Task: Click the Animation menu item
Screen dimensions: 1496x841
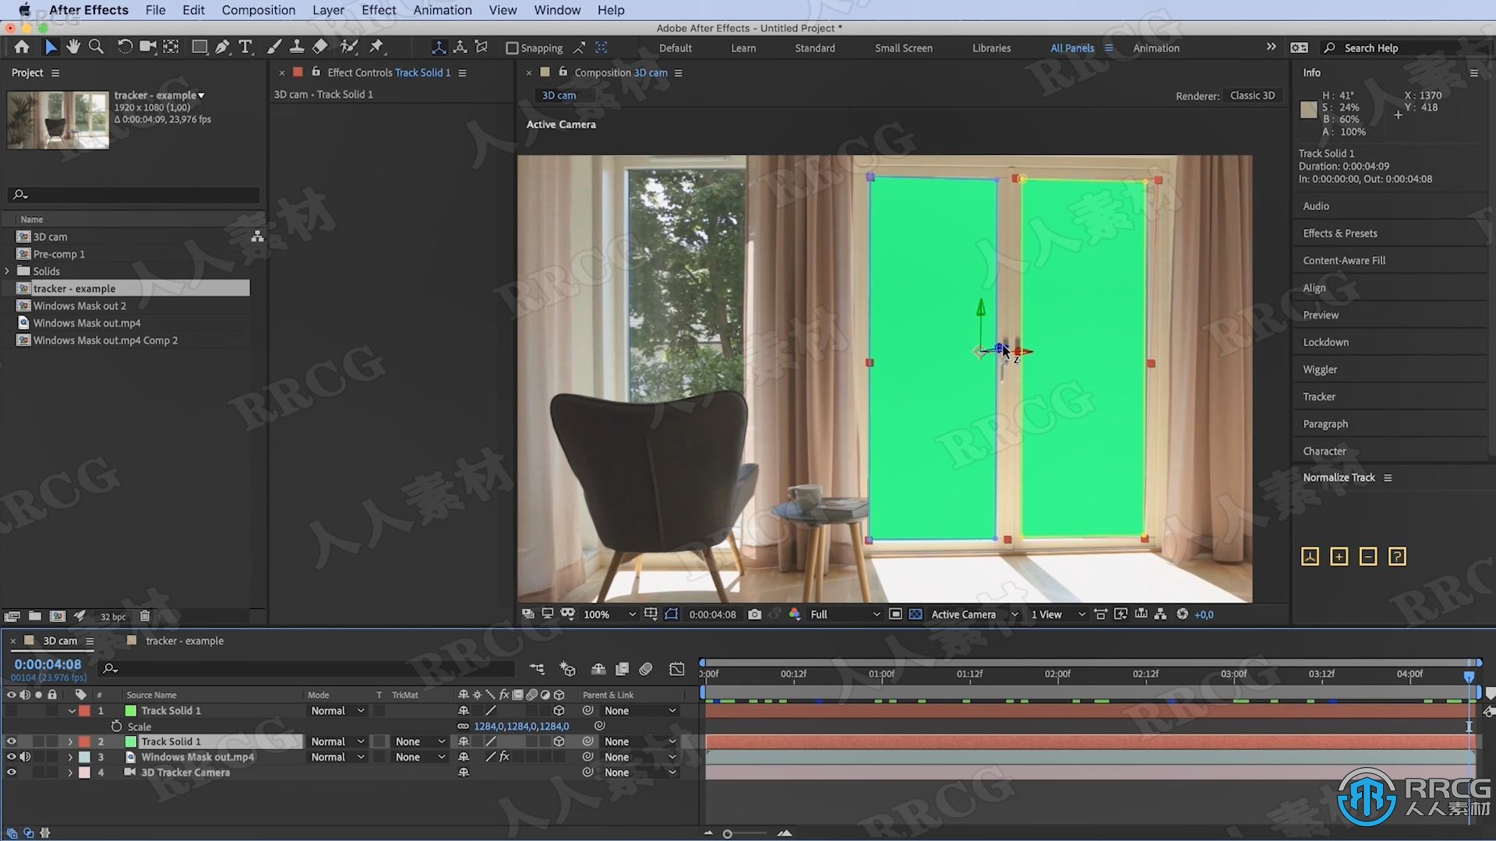Action: [x=443, y=9]
